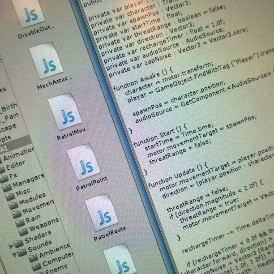
Task: Click the folder icon beside Computer
Action: coord(37,267)
